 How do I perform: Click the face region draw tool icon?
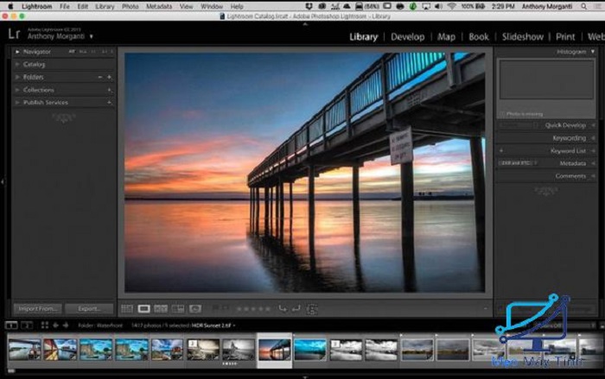(312, 309)
